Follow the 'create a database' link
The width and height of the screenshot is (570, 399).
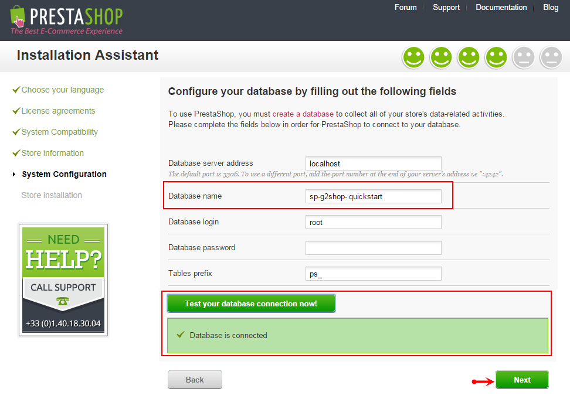tap(303, 114)
